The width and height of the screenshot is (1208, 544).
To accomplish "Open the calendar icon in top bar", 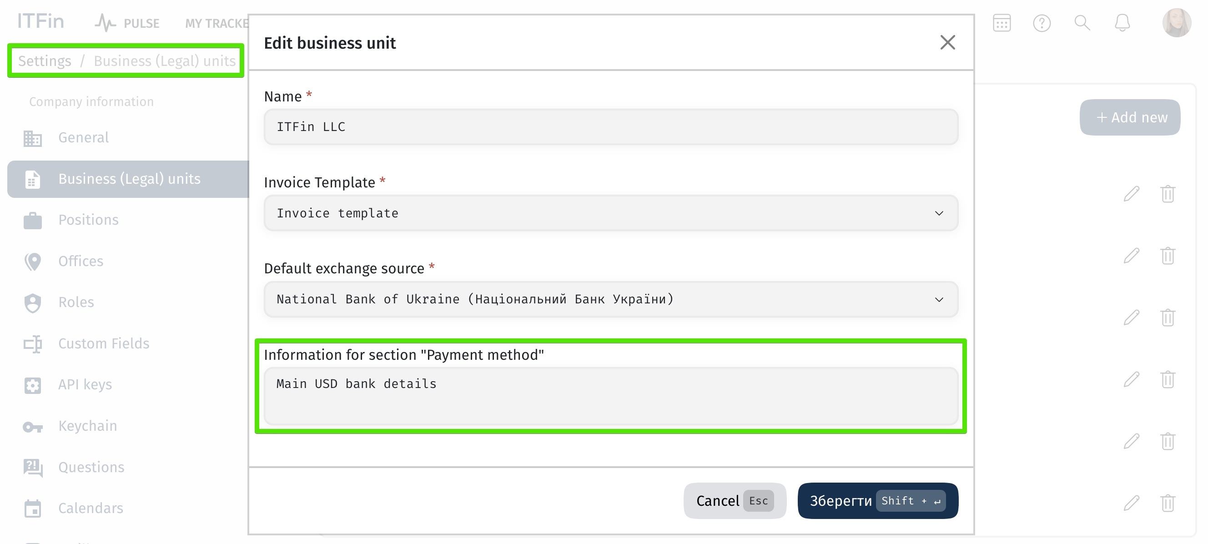I will (x=1001, y=23).
